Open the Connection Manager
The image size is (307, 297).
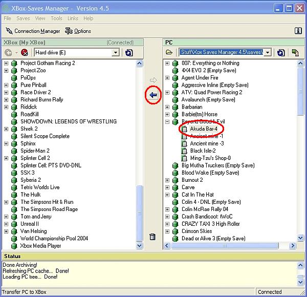33,31
